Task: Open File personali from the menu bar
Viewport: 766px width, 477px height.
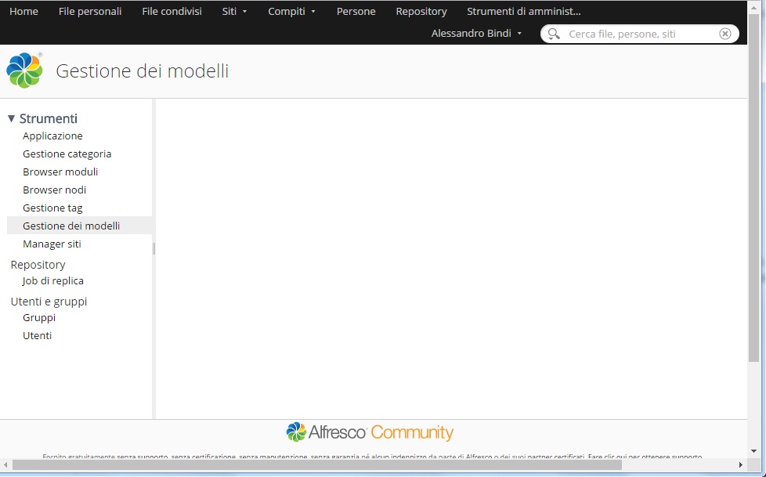Action: [90, 12]
